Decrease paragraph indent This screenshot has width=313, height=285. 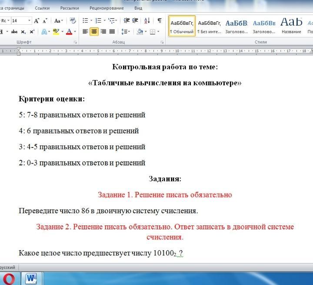[x=127, y=20]
